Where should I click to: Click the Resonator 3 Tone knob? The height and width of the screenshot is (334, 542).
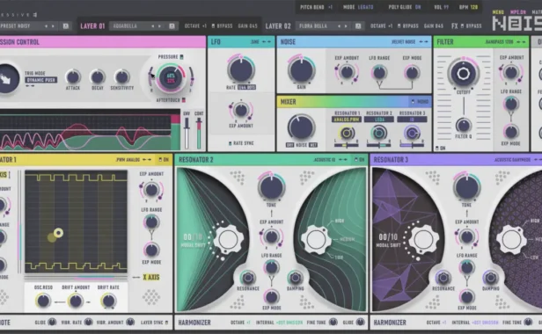(466, 186)
